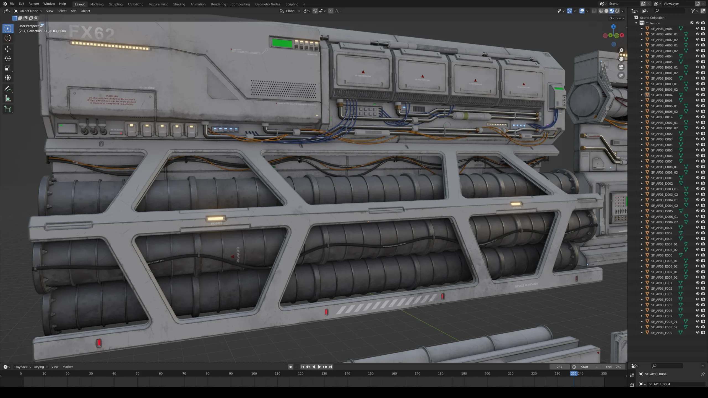The image size is (708, 398).
Task: Click the 3D Cursor tool
Action: (8, 38)
